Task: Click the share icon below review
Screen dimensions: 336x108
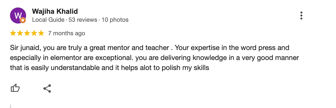Action: tap(47, 88)
